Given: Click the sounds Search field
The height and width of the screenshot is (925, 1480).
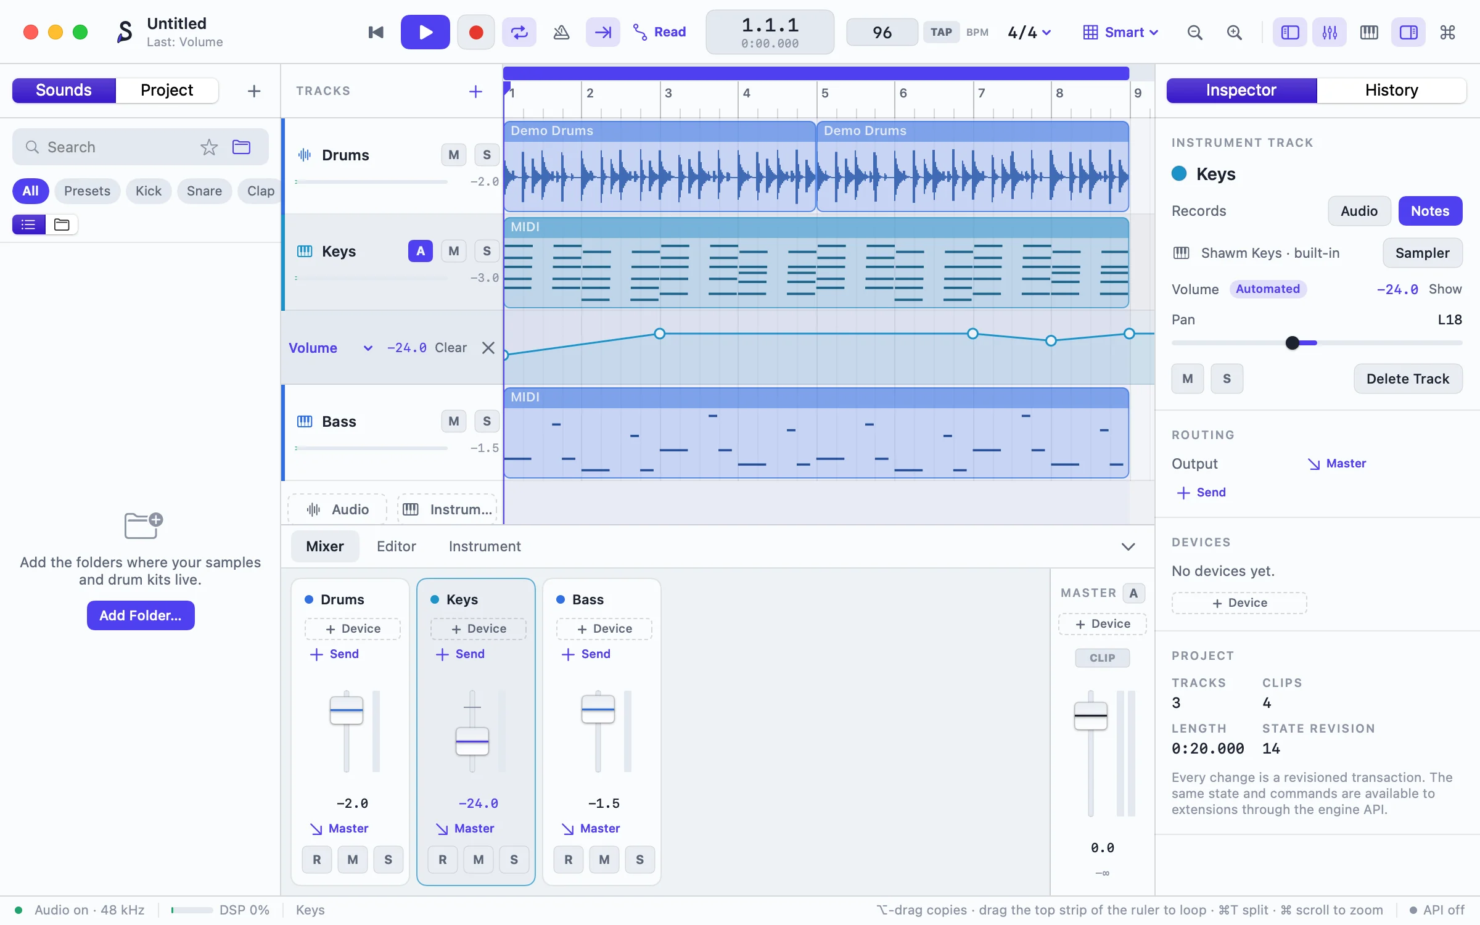Looking at the screenshot, I should point(141,147).
